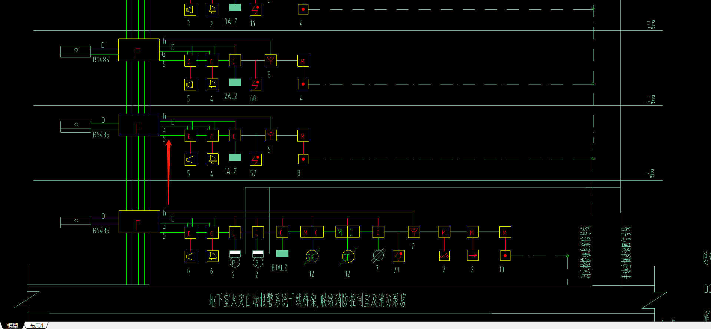Select the red-dot button symbol labeled 8
711x329 pixels.
(x=303, y=159)
